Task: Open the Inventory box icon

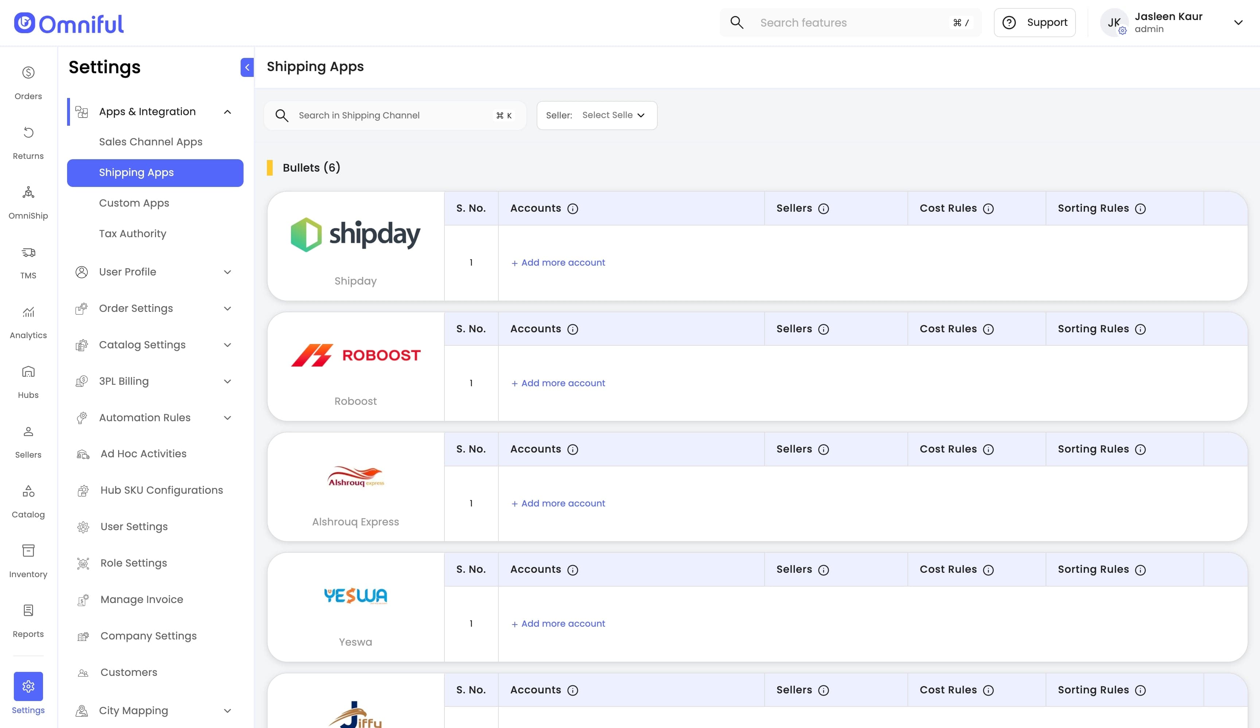Action: click(28, 551)
